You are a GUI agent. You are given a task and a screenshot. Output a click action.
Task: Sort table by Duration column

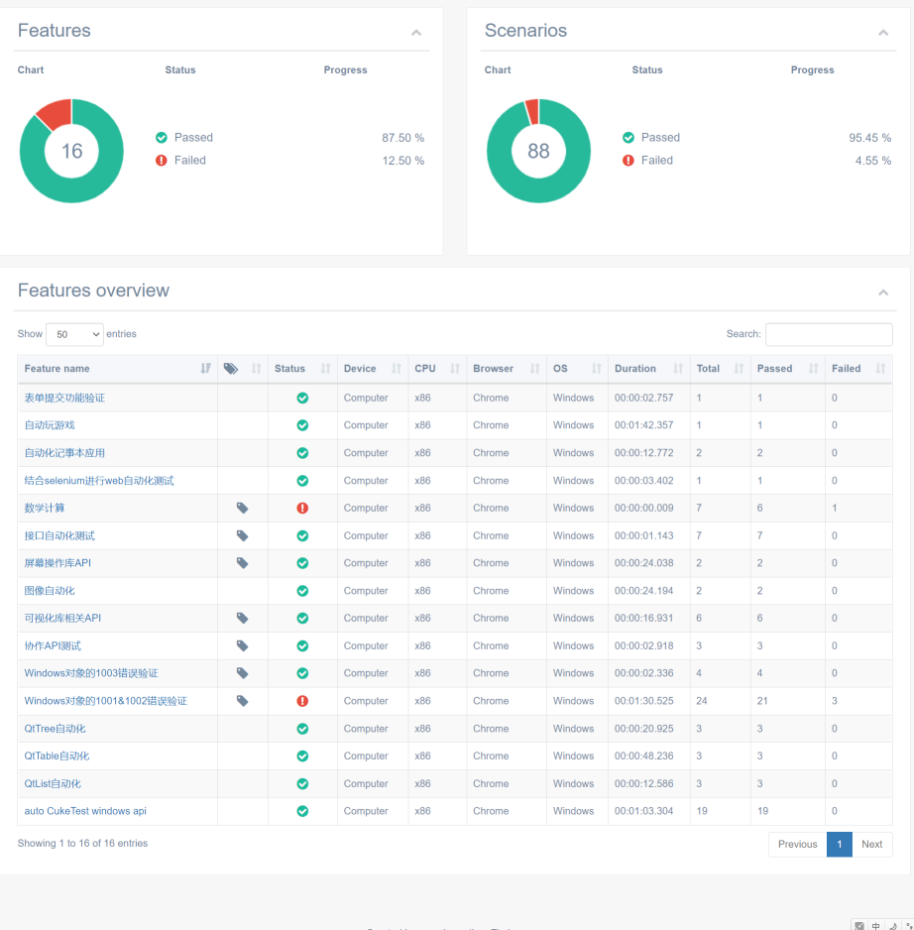point(646,369)
